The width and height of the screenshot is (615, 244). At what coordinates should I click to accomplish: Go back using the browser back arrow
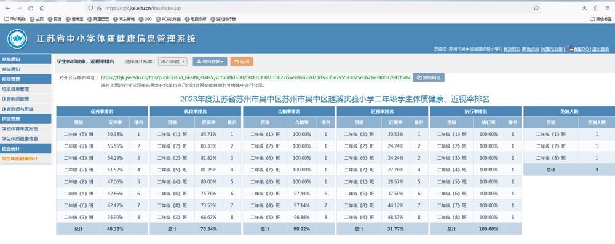(x=7, y=8)
